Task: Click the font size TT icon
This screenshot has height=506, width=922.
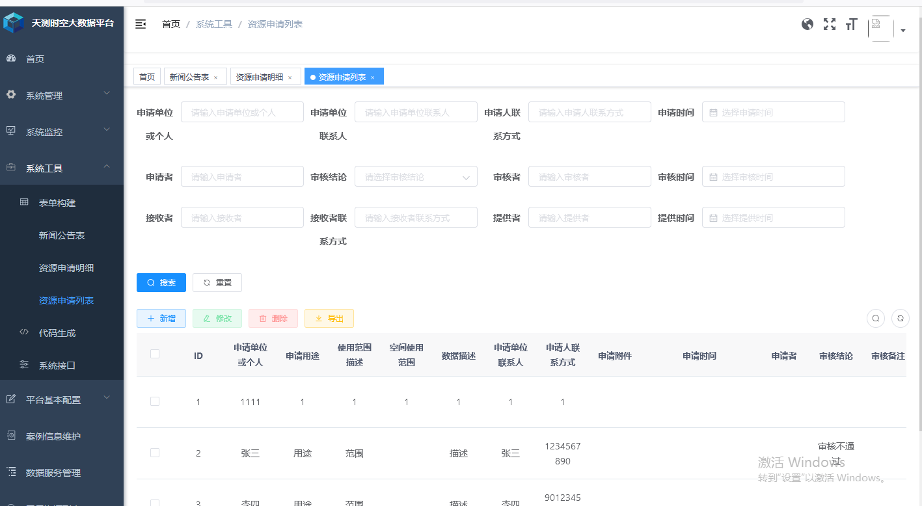Action: tap(851, 24)
